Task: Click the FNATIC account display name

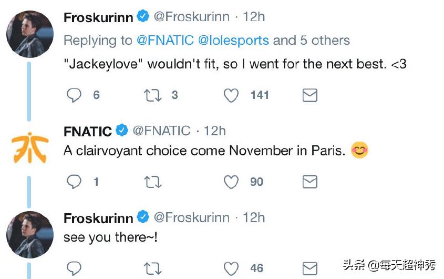Action: coord(88,131)
